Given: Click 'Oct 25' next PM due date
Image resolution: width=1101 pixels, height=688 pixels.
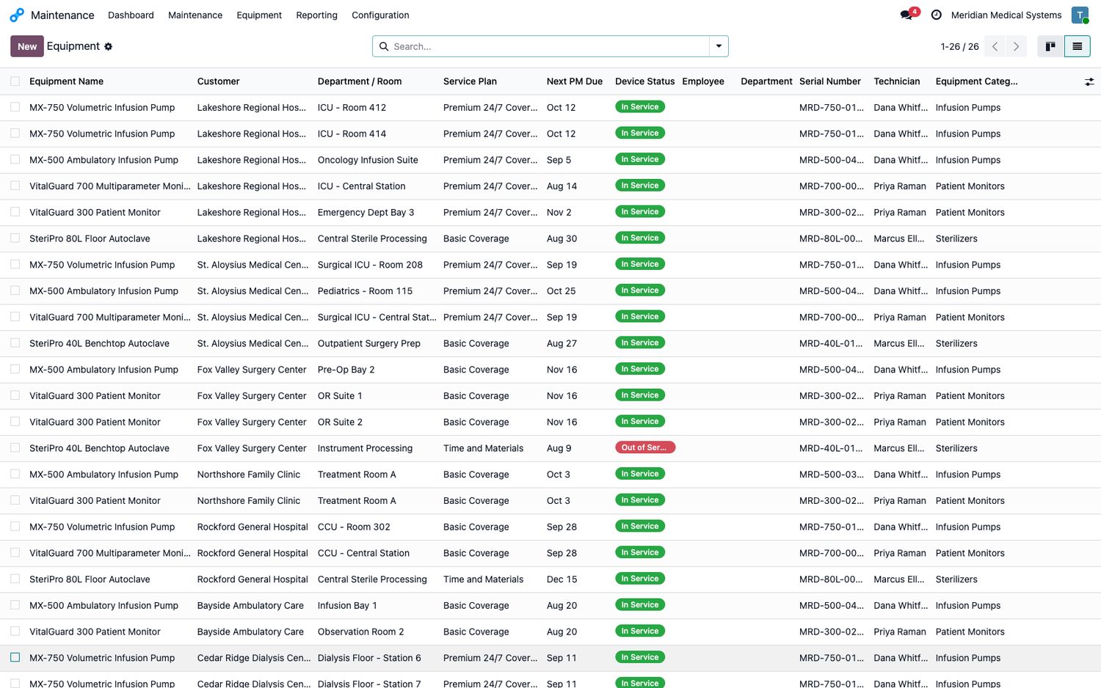Looking at the screenshot, I should click(561, 291).
